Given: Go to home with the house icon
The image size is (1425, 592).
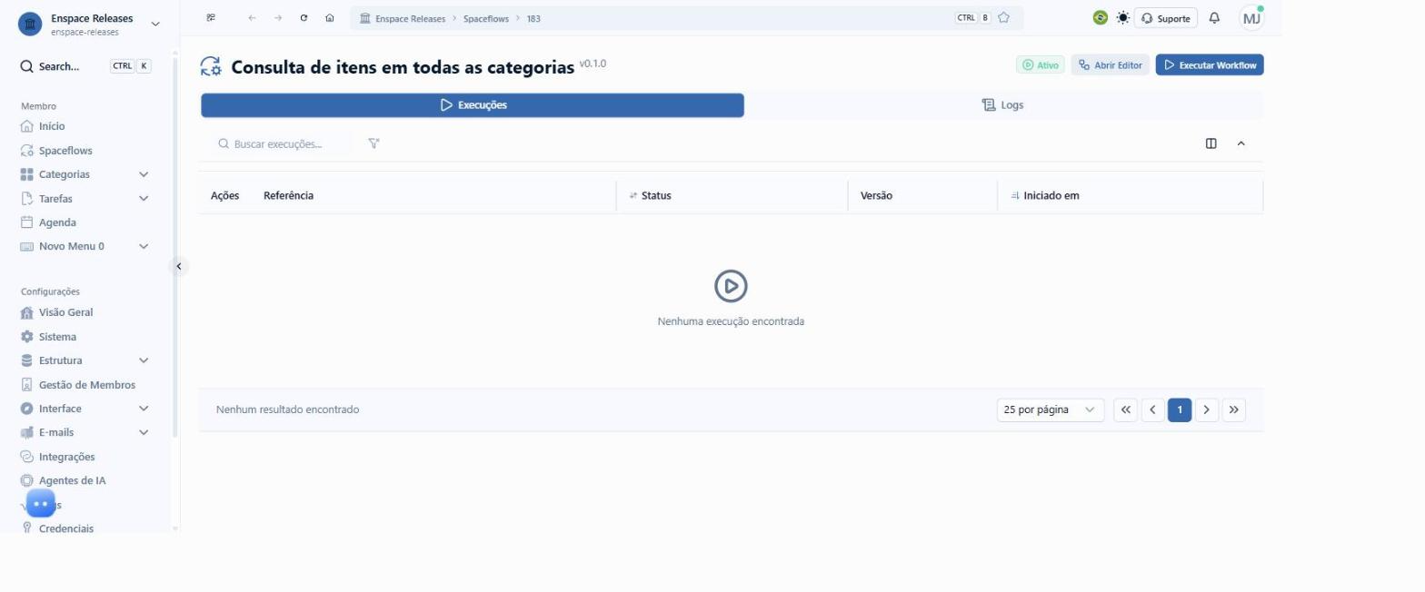Looking at the screenshot, I should point(329,18).
